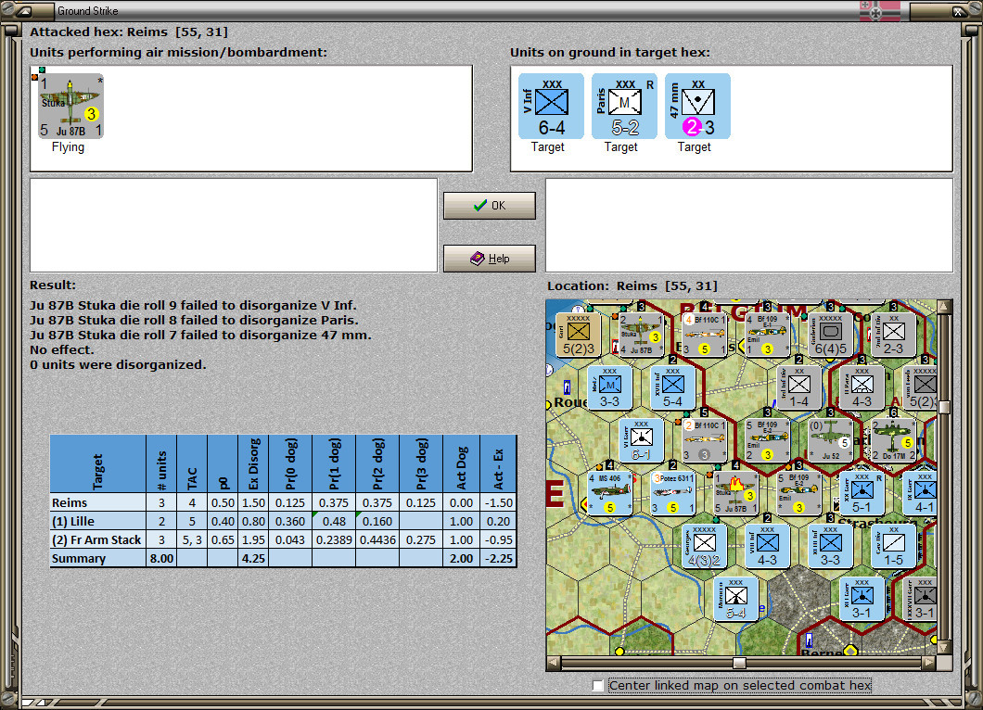This screenshot has height=710, width=983.
Task: Click the map vertical scrollbar up arrow
Action: 944,307
